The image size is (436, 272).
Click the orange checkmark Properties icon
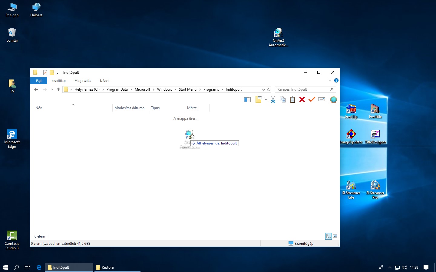(312, 99)
